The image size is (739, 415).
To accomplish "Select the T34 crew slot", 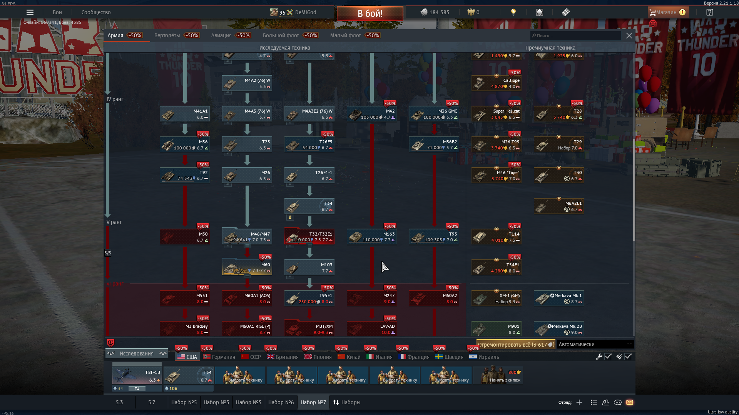I will click(x=189, y=375).
